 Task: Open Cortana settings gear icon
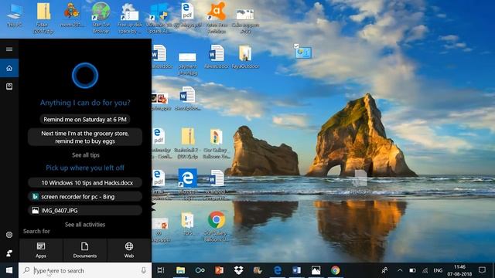[x=9, y=235]
